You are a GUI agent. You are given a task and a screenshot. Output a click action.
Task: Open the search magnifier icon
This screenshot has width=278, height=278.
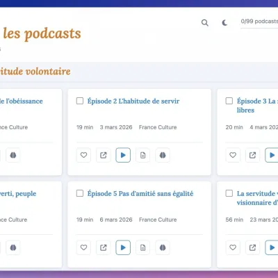(x=205, y=23)
